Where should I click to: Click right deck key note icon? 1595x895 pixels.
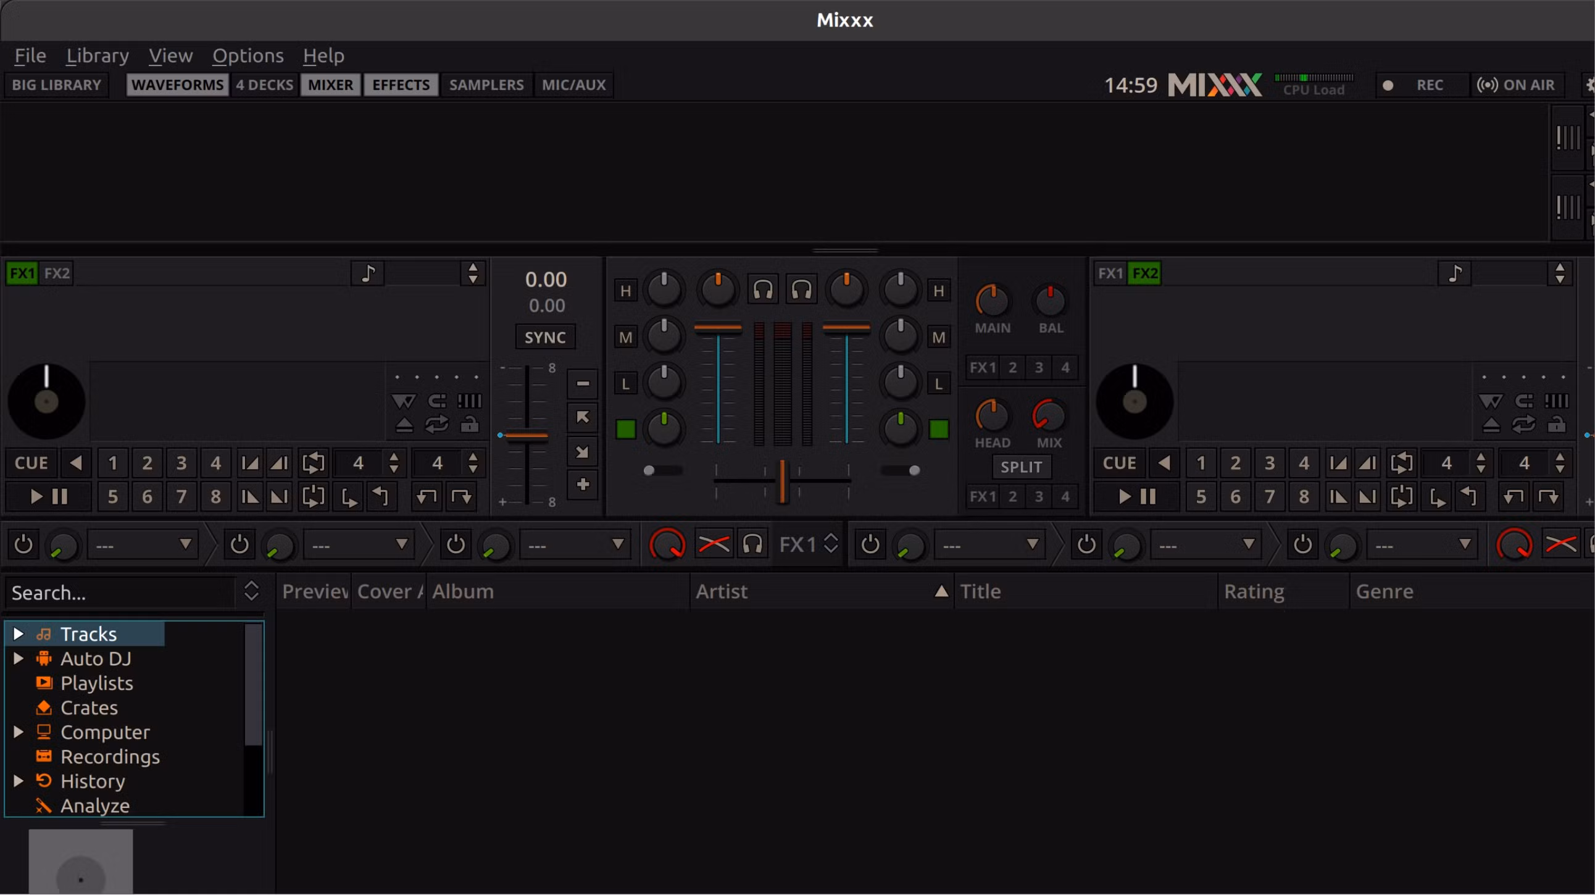pyautogui.click(x=1455, y=273)
